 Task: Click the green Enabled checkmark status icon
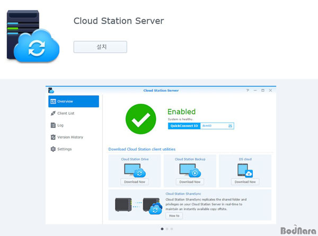[x=141, y=119]
